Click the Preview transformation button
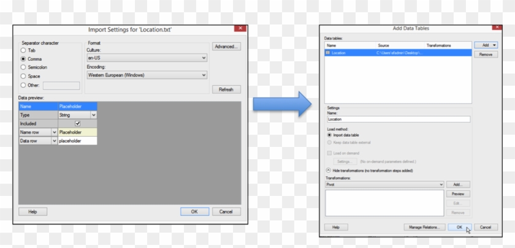 pos(457,194)
